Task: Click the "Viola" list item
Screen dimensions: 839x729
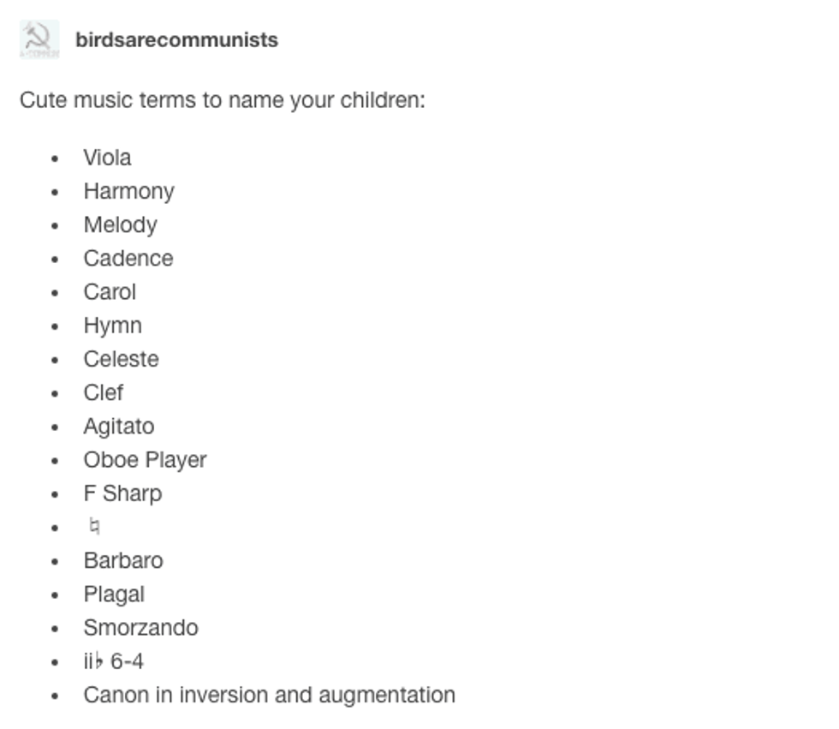Action: tap(107, 158)
